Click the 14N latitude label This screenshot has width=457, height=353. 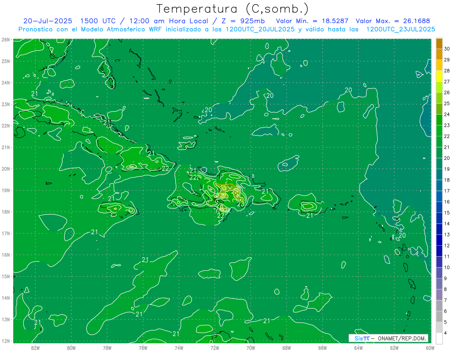click(5, 298)
